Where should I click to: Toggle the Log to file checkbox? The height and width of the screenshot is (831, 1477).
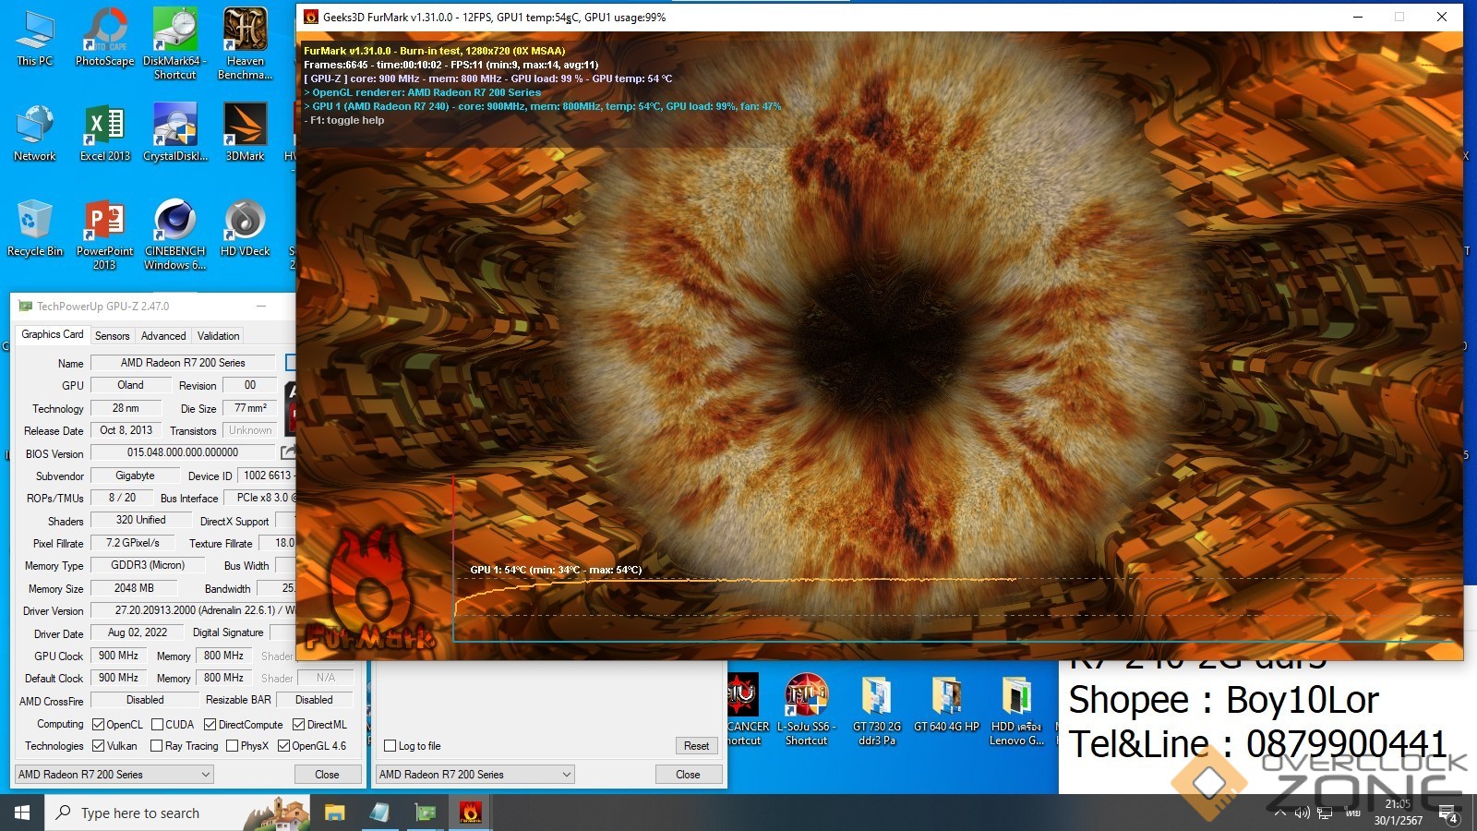tap(390, 746)
